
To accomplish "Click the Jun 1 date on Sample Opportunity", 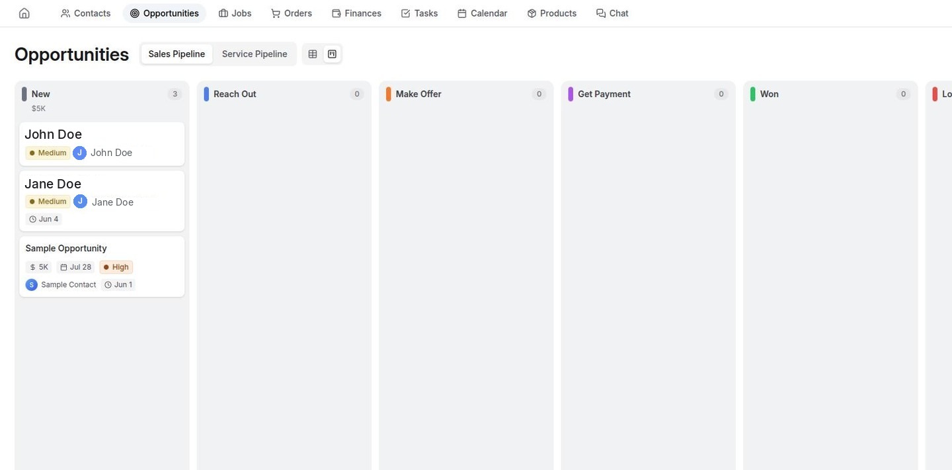I will pyautogui.click(x=118, y=285).
